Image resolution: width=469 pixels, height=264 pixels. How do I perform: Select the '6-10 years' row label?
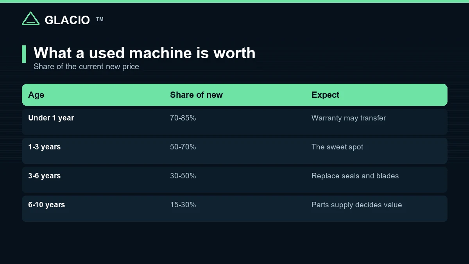click(47, 205)
